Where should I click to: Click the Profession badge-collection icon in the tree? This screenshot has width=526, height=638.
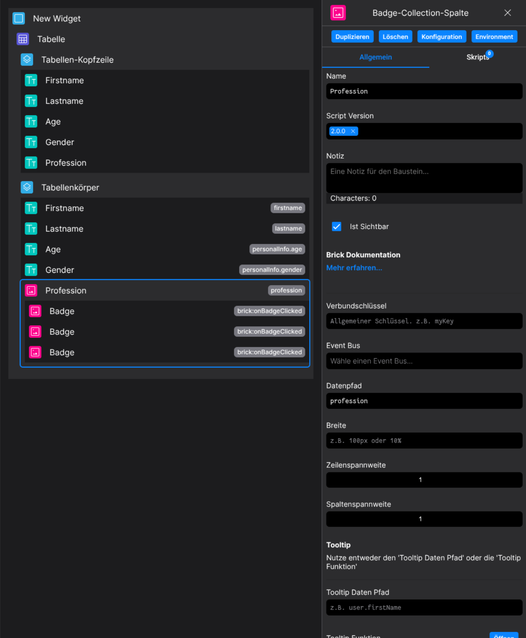[31, 290]
